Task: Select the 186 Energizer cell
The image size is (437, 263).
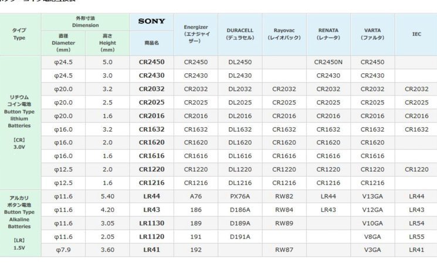Action: coord(196,210)
